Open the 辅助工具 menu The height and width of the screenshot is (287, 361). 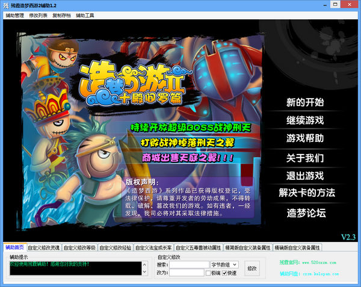(85, 16)
